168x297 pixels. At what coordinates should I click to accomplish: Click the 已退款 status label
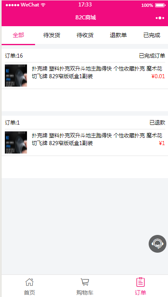[x=158, y=123]
